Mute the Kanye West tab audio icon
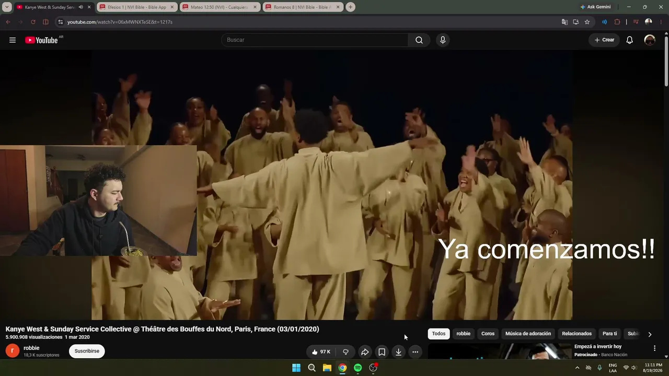669x376 pixels. click(80, 7)
